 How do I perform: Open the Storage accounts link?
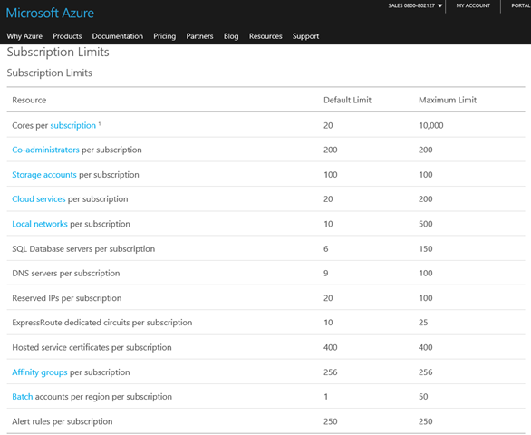44,175
